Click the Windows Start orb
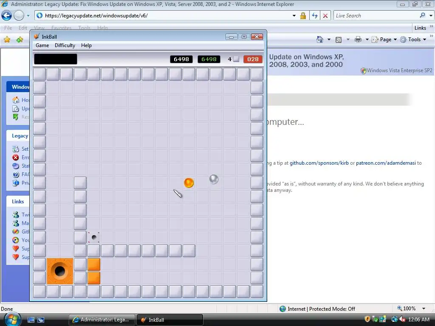Image resolution: width=435 pixels, height=326 pixels. click(x=11, y=319)
